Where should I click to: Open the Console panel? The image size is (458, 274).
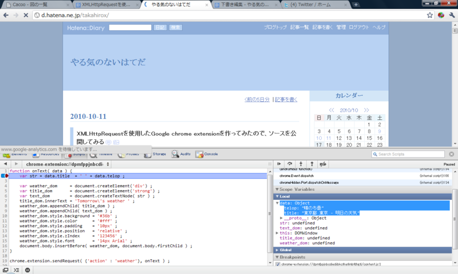[207, 154]
